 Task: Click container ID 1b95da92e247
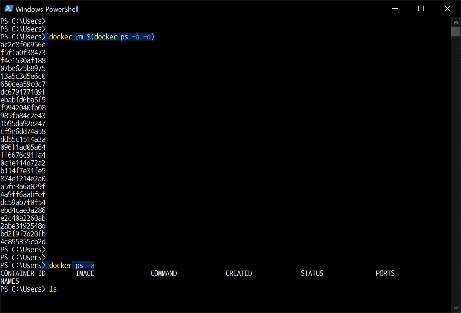23,123
